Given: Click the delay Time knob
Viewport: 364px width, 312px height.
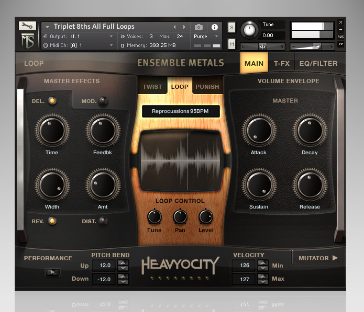Looking at the screenshot, I should tap(52, 131).
